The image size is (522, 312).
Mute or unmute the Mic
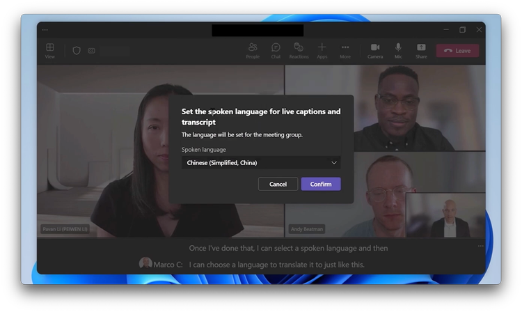pyautogui.click(x=398, y=51)
